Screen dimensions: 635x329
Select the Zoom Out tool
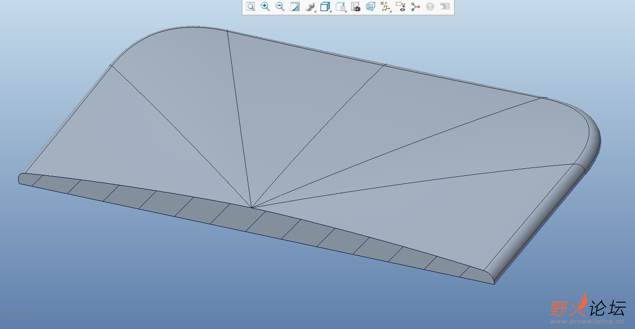pos(280,6)
